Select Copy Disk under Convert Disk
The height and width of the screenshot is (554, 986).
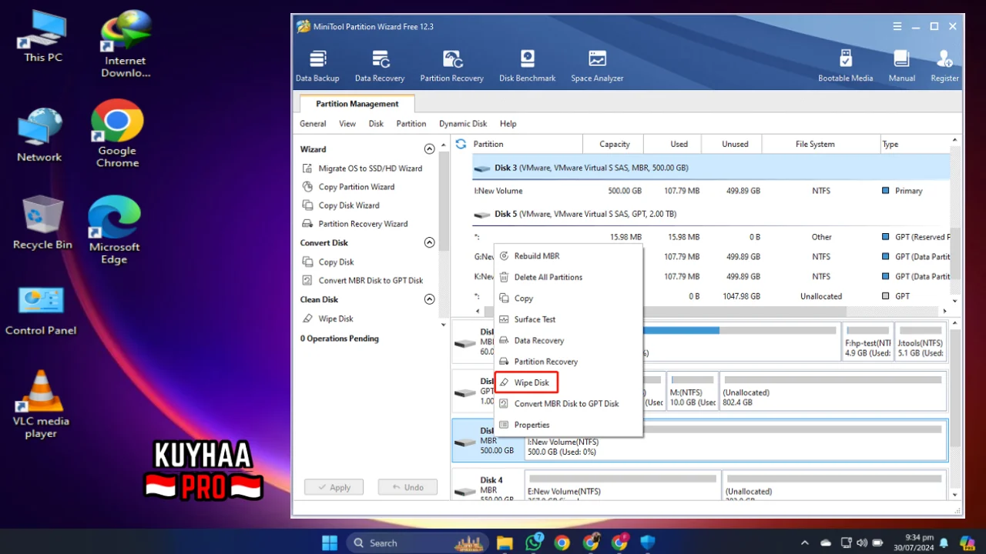[327, 262]
